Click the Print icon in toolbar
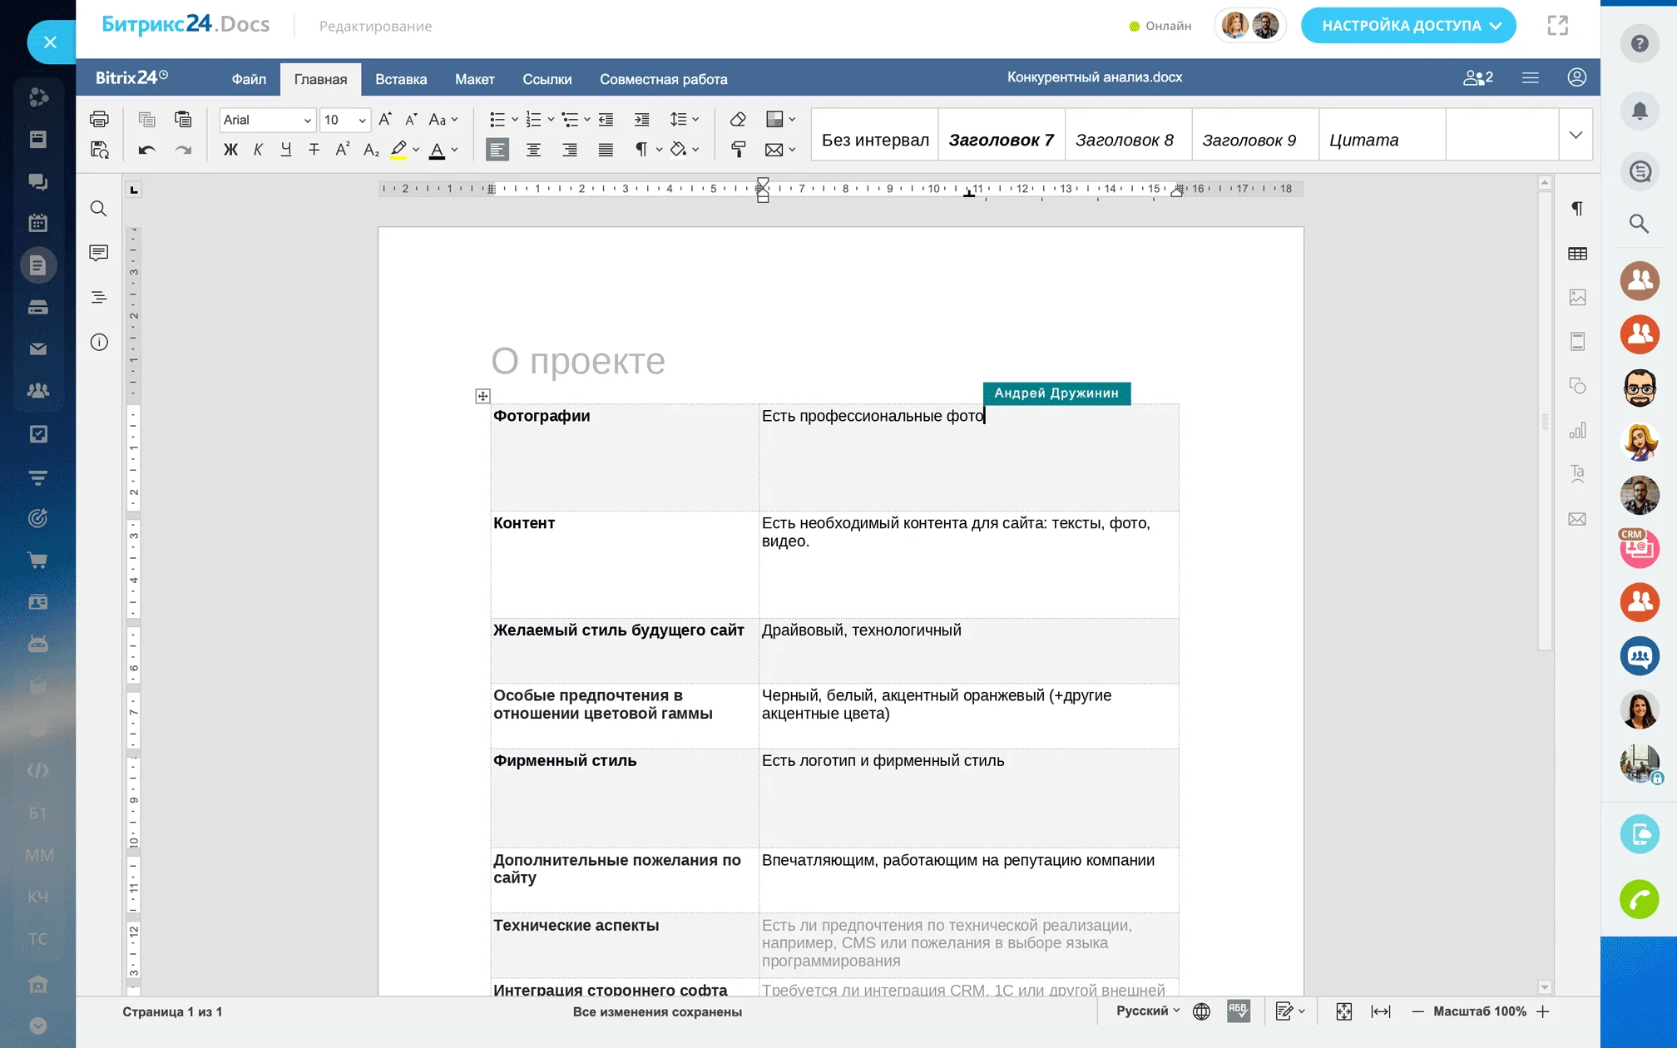 pos(99,119)
